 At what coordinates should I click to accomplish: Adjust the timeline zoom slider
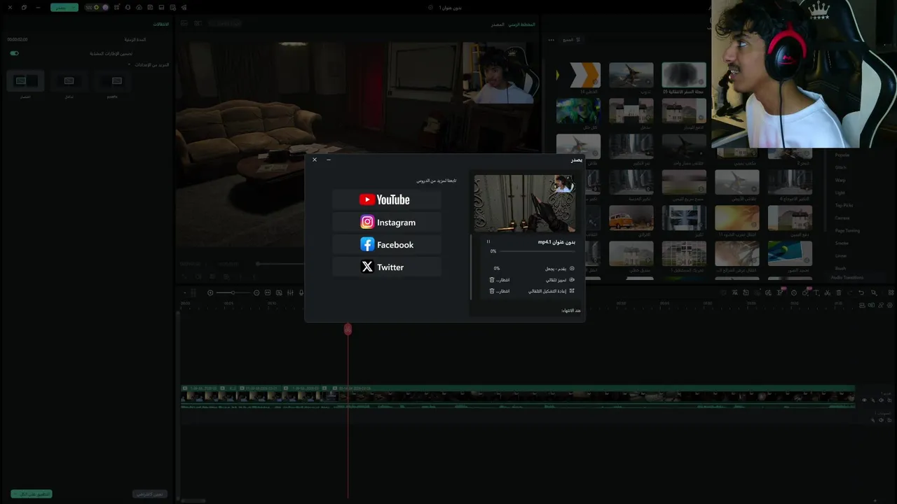point(233,293)
